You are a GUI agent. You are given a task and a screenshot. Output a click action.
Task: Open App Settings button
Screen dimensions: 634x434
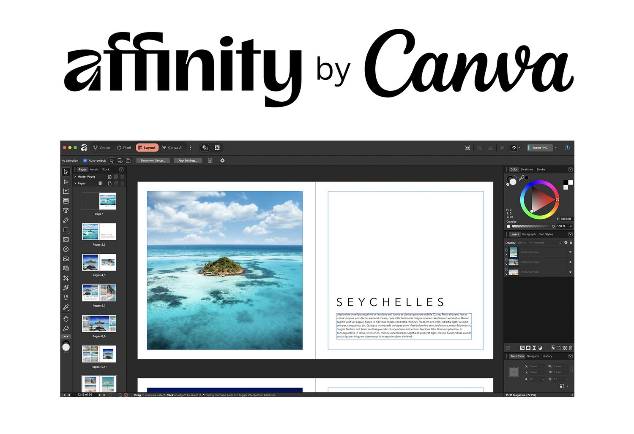pyautogui.click(x=188, y=160)
